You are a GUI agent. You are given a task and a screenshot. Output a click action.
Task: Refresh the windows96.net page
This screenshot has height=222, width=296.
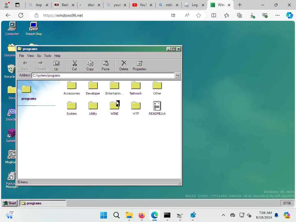point(21,15)
